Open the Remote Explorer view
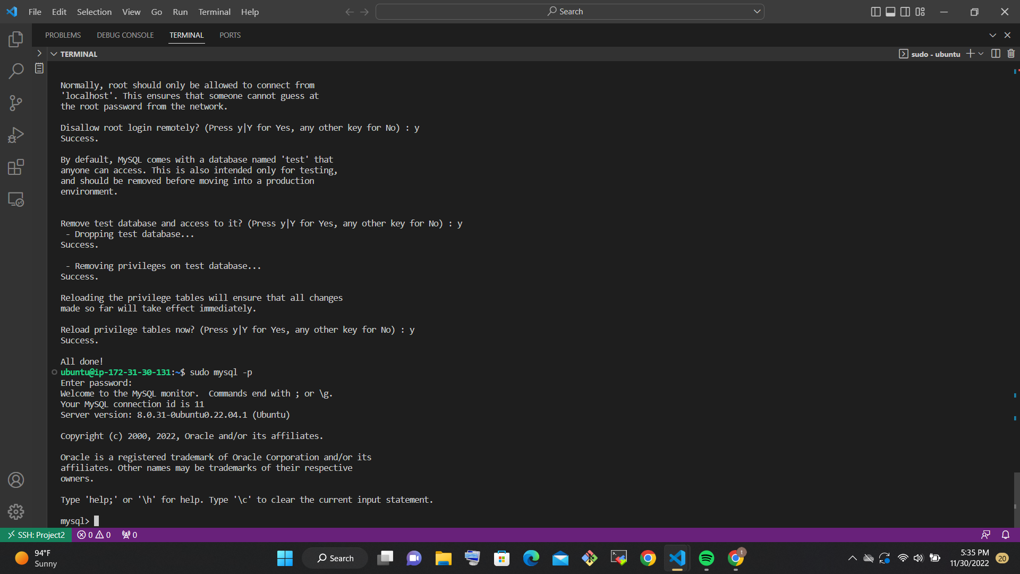Screen dimensions: 1020x574 click(16, 199)
